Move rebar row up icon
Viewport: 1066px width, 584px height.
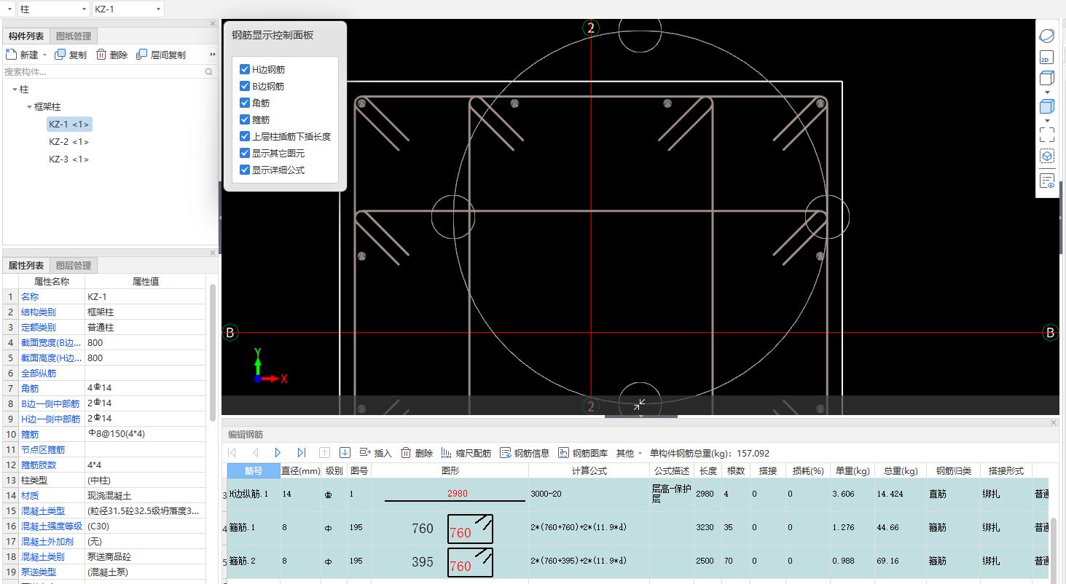pos(325,453)
